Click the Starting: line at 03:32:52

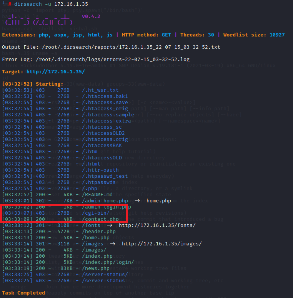(x=33, y=84)
